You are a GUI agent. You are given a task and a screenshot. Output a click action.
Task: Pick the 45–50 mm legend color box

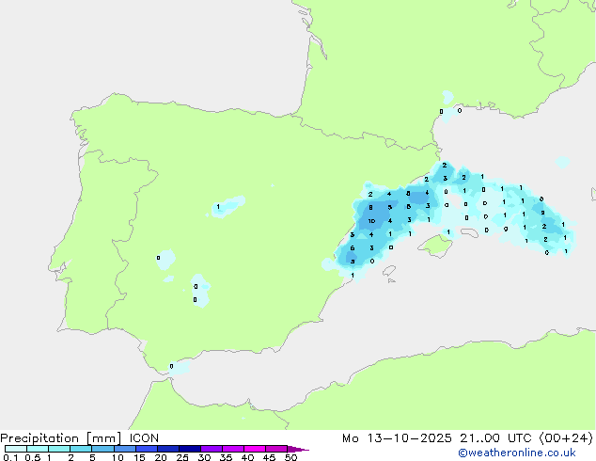tap(276, 449)
